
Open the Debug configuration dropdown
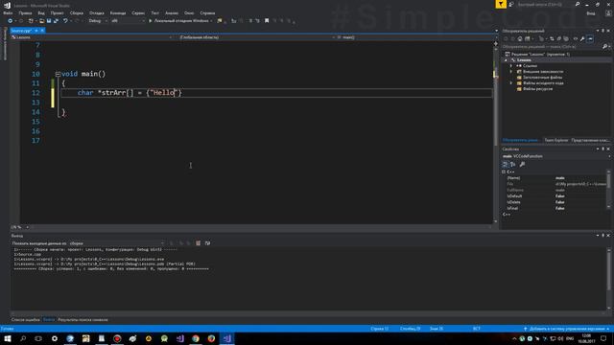coord(98,21)
